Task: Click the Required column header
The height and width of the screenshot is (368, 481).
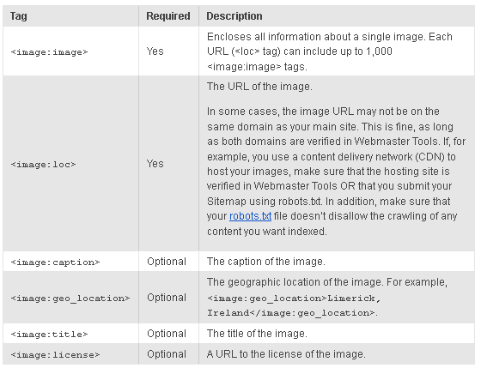Action: tap(168, 16)
